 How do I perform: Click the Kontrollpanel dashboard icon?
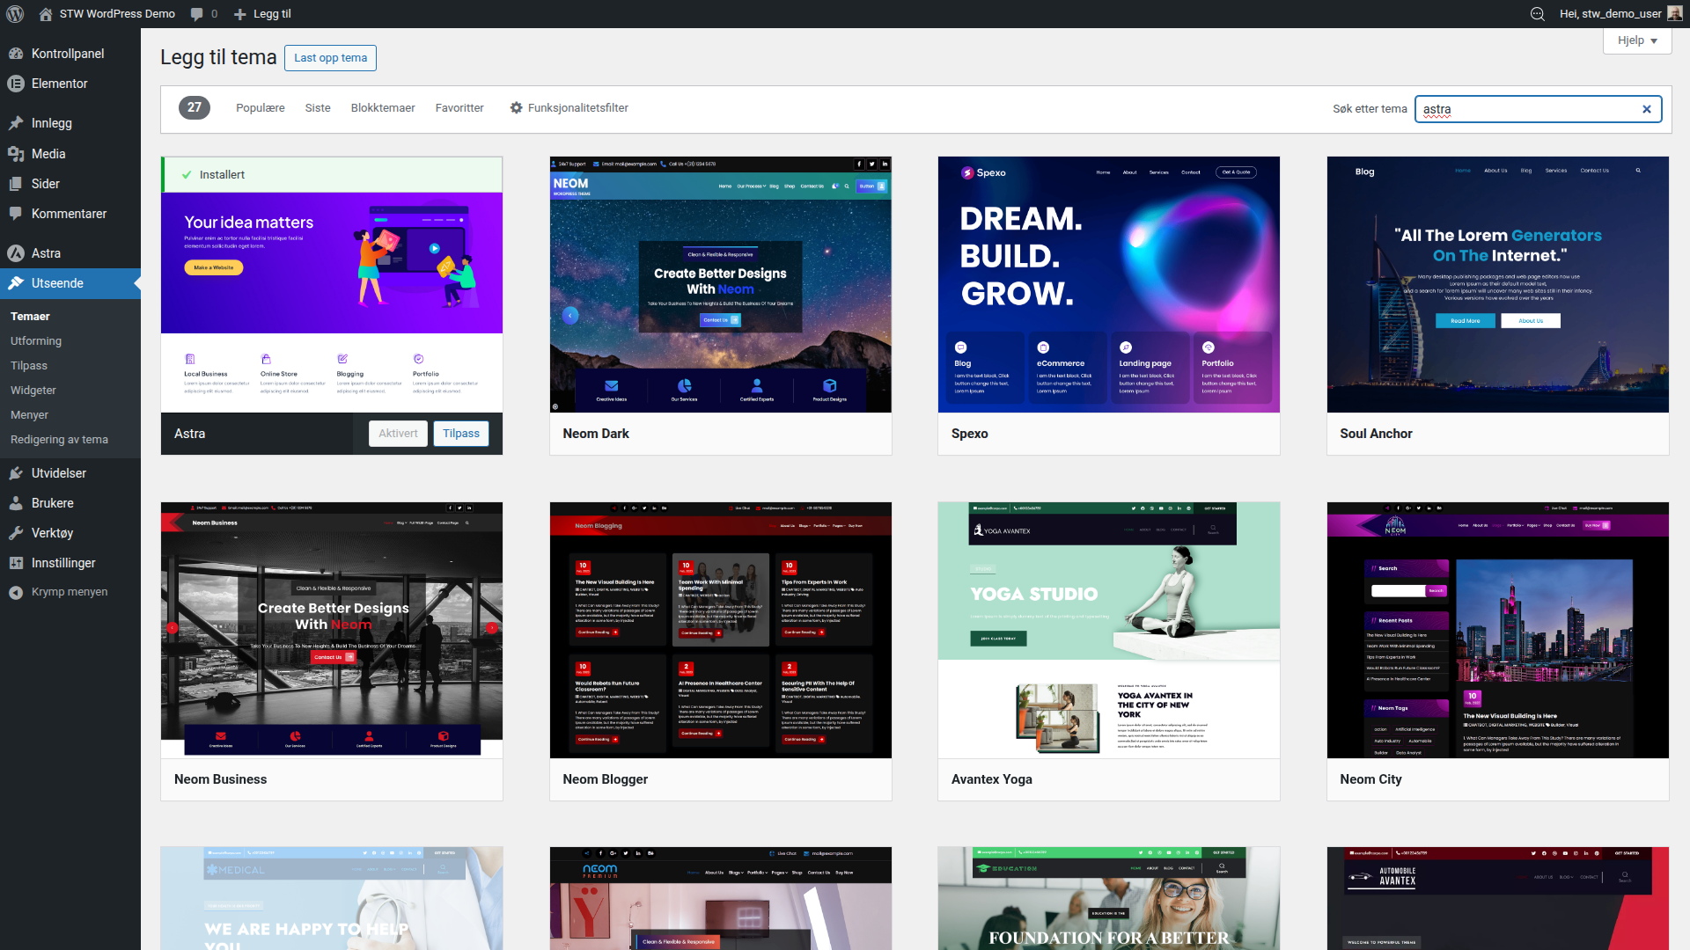click(16, 54)
